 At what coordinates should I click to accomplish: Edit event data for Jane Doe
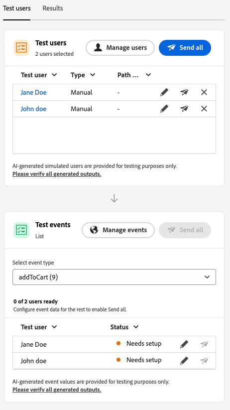click(x=184, y=344)
